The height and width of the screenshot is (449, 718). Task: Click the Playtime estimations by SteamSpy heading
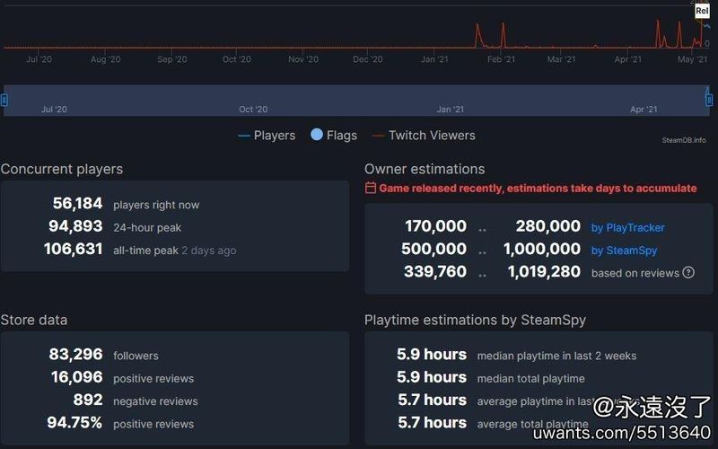[476, 320]
